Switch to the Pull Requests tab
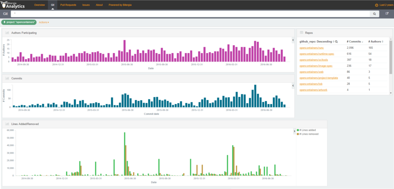Image resolution: width=394 pixels, height=189 pixels. [68, 5]
